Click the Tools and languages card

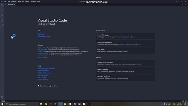click(125, 36)
